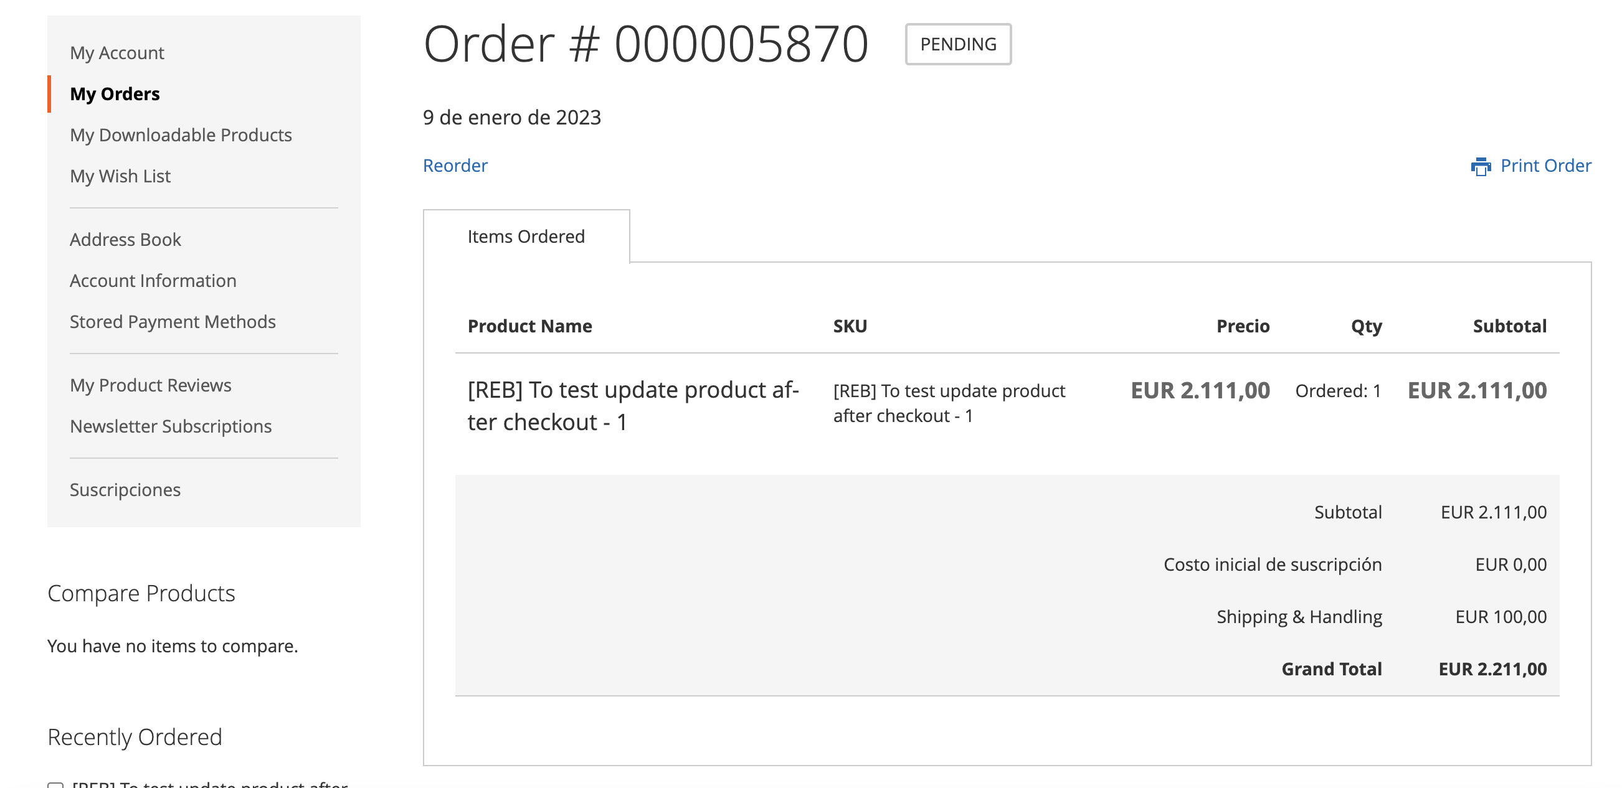Click the PENDING order status badge

tap(958, 44)
